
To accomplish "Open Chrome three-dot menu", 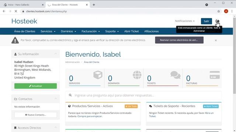I will 232,11.
